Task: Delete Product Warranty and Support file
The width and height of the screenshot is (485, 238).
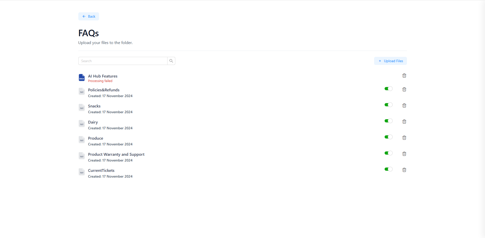Action: (x=404, y=154)
